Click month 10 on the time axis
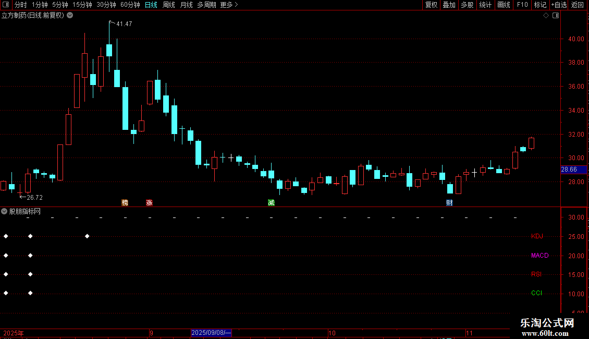589x339 pixels. 332,333
